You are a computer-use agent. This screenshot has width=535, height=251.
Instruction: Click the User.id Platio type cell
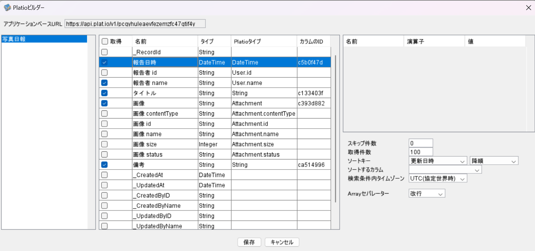[x=264, y=72]
